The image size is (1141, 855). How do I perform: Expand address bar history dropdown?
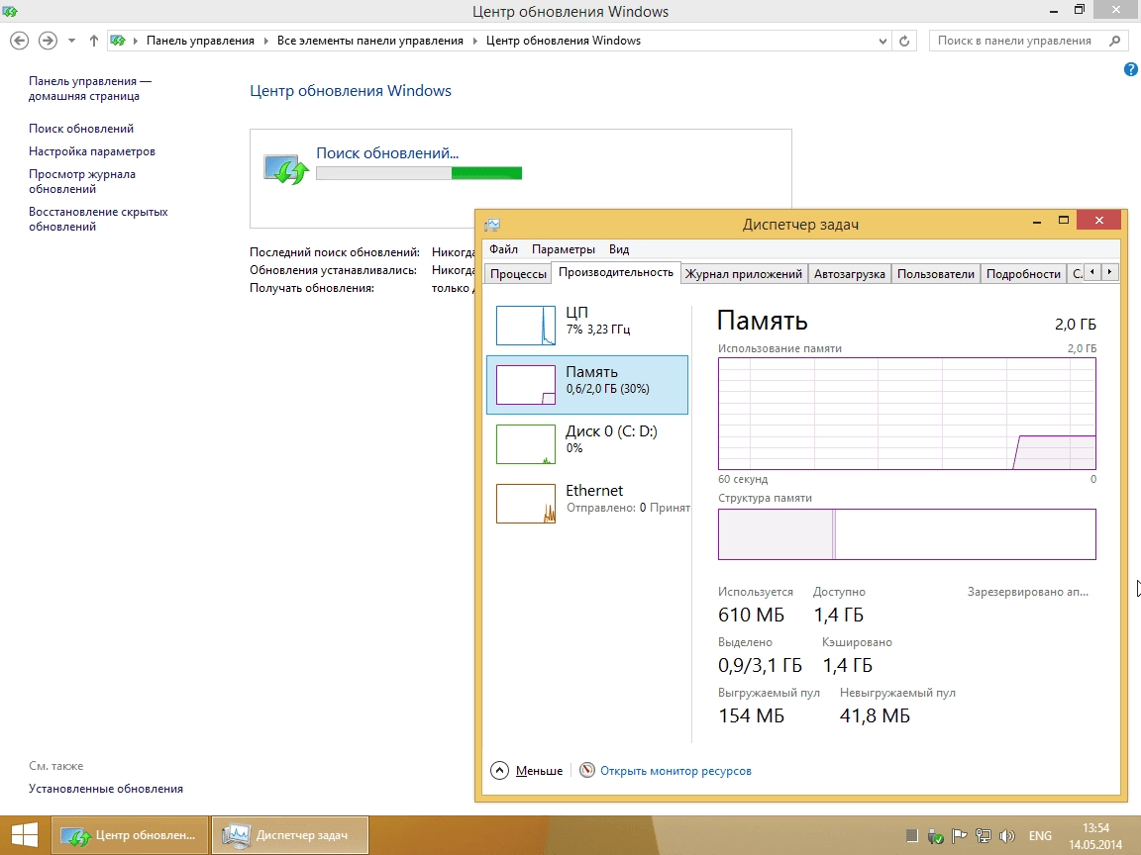[882, 41]
